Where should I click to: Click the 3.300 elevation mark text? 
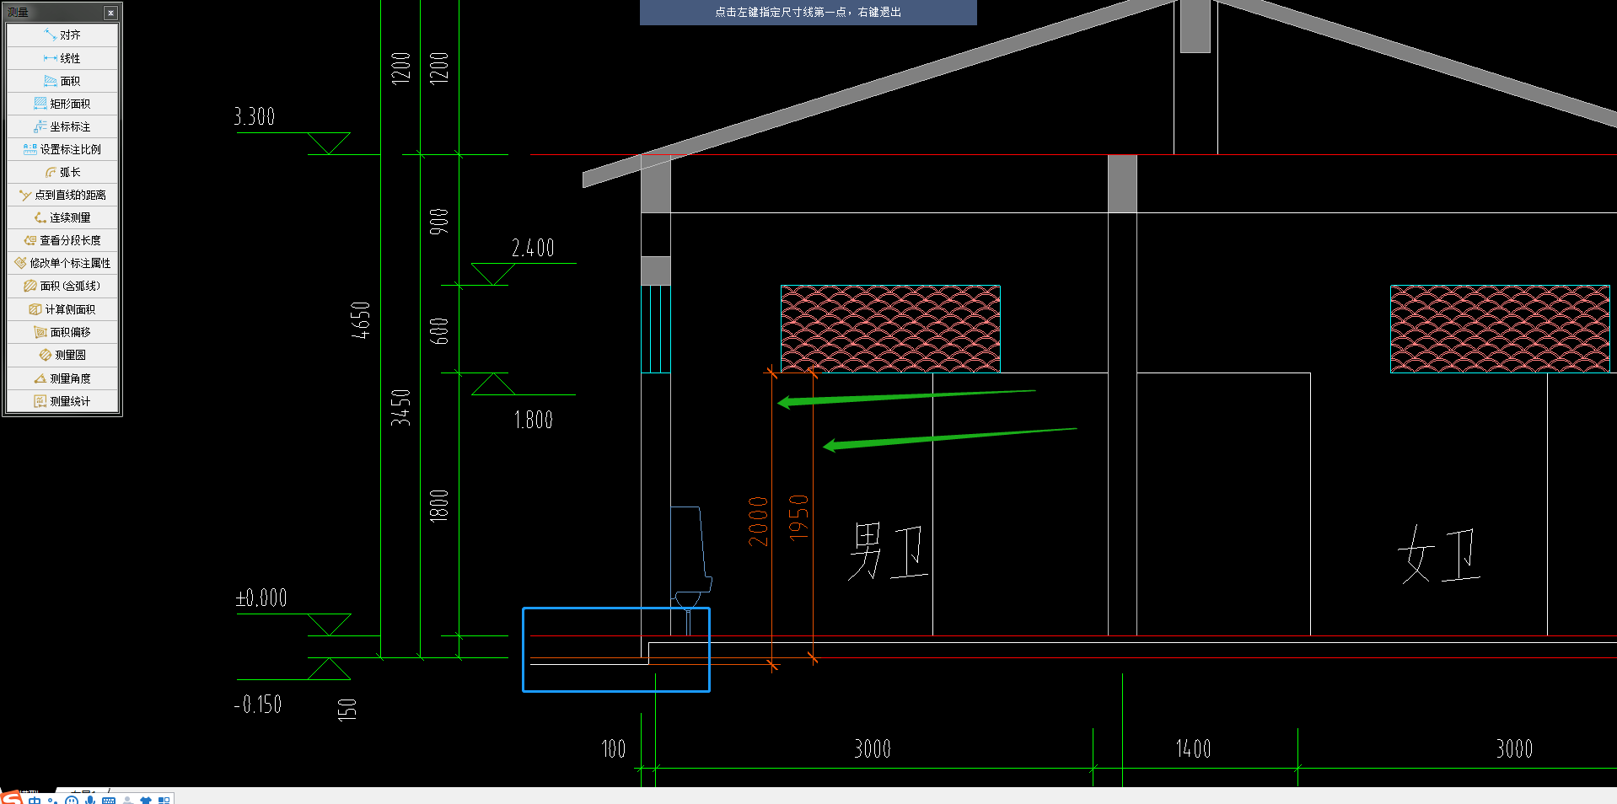pyautogui.click(x=255, y=116)
